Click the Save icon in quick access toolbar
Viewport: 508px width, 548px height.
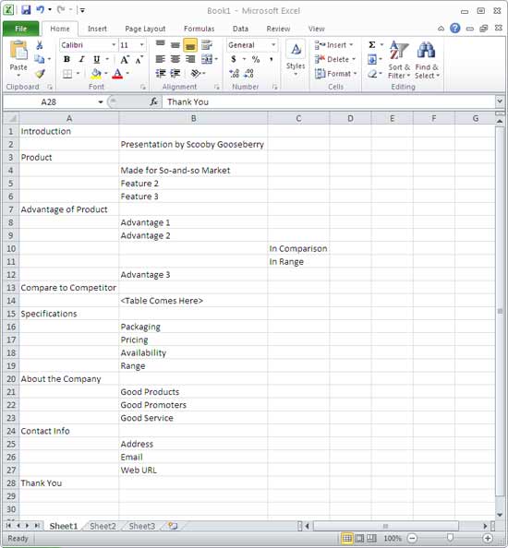coord(26,10)
